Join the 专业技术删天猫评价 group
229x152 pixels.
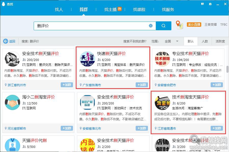(217, 85)
